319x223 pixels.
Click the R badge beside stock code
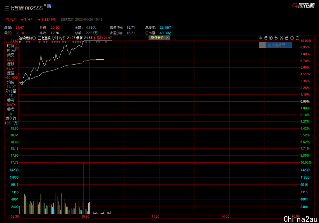pyautogui.click(x=45, y=5)
